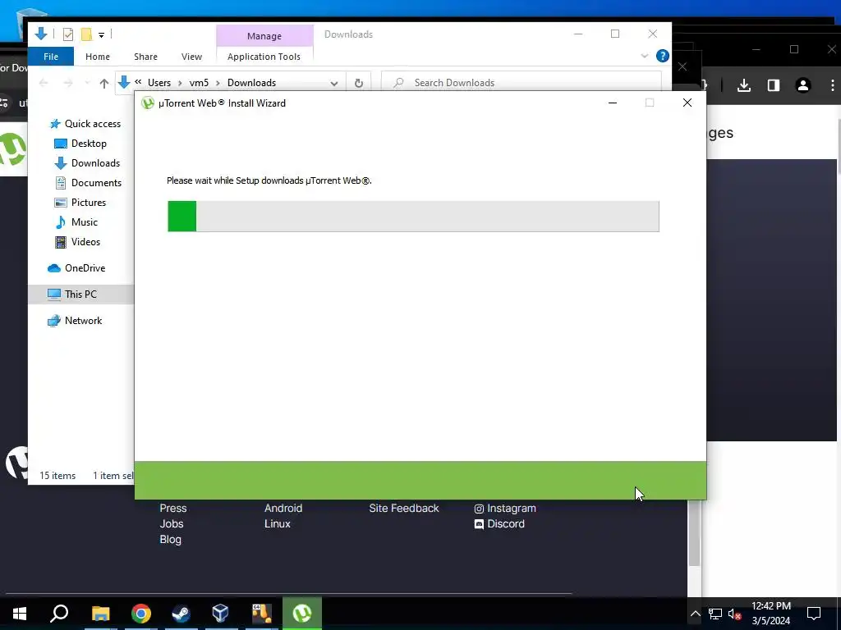
Task: Open notification center icon
Action: click(x=814, y=614)
